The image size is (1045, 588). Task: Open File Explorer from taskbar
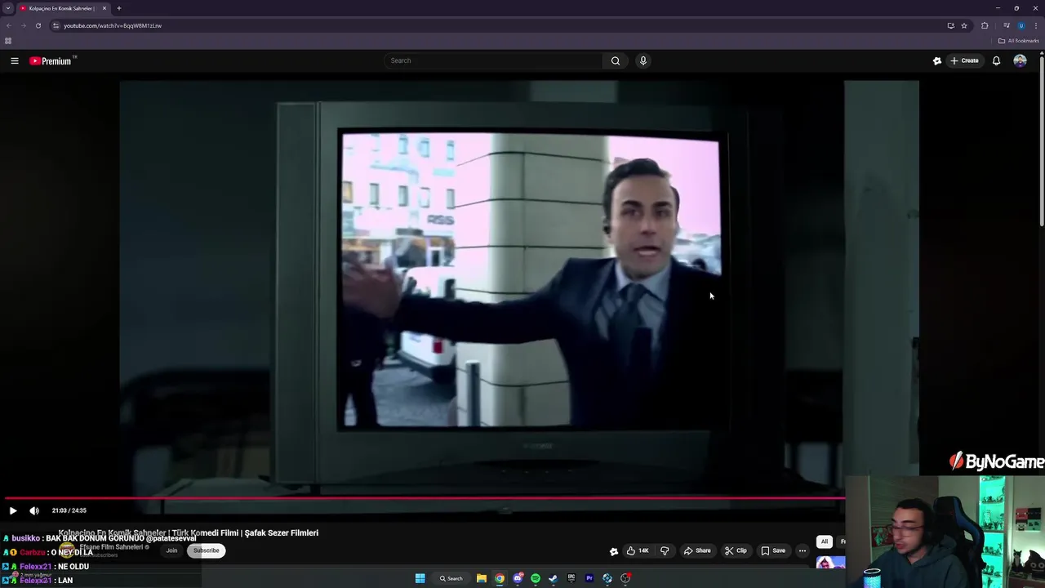482,578
